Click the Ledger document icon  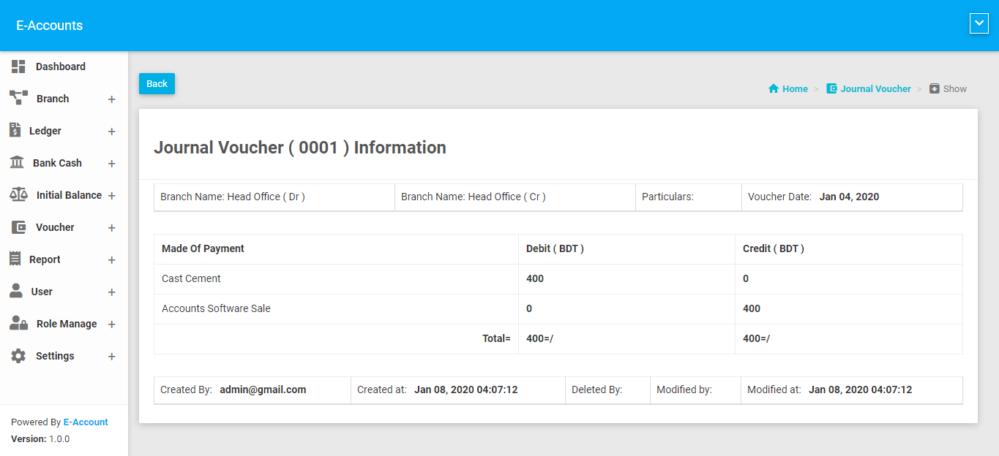[x=15, y=130]
